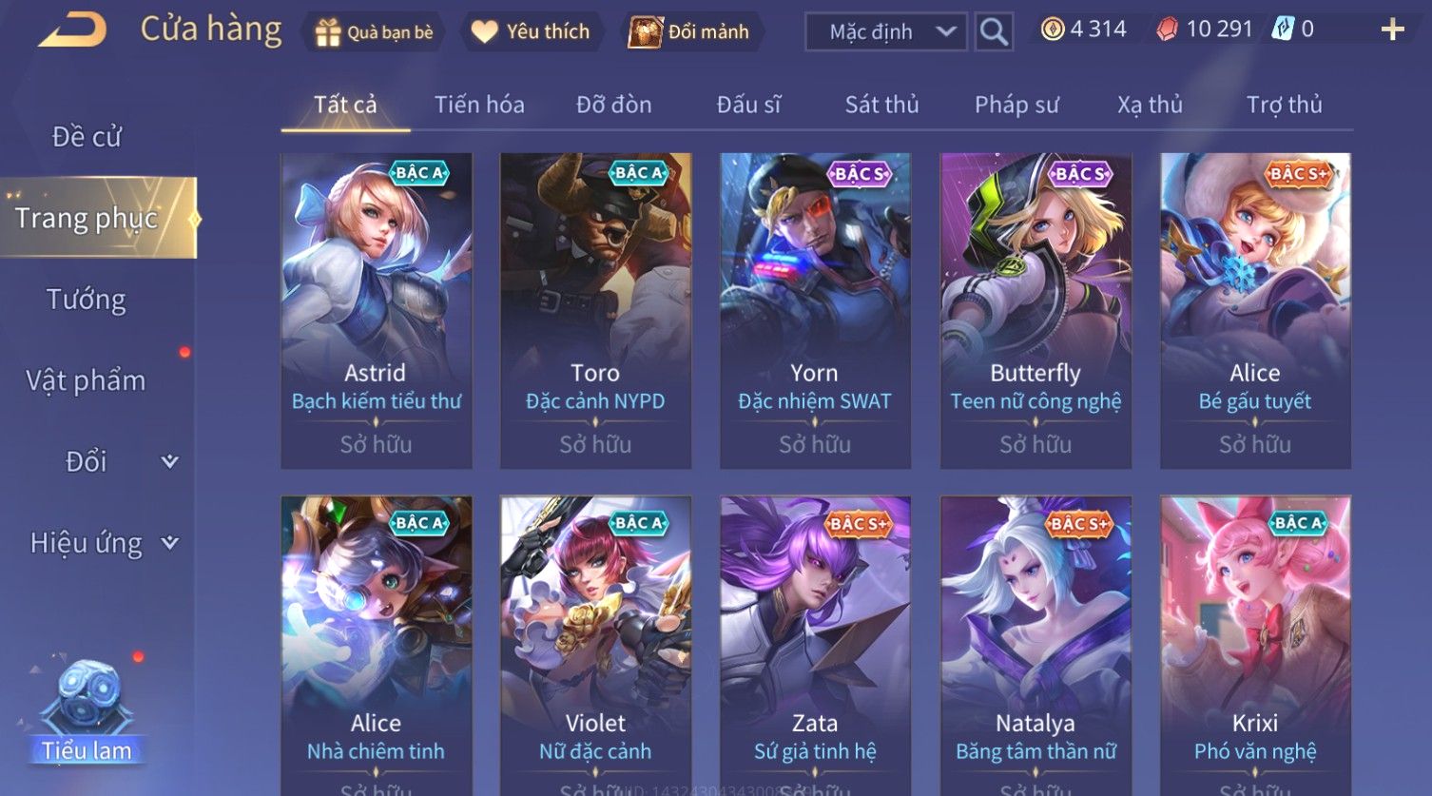1432x796 pixels.
Task: Tap the golden back arrow icon
Action: pos(72,29)
